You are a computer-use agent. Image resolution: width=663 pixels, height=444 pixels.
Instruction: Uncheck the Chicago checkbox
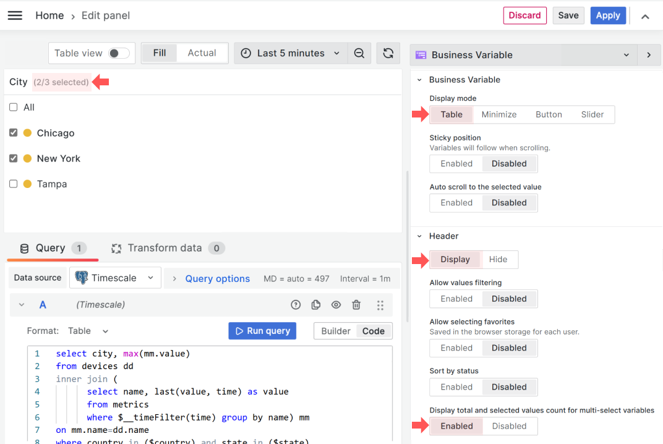[x=14, y=133]
